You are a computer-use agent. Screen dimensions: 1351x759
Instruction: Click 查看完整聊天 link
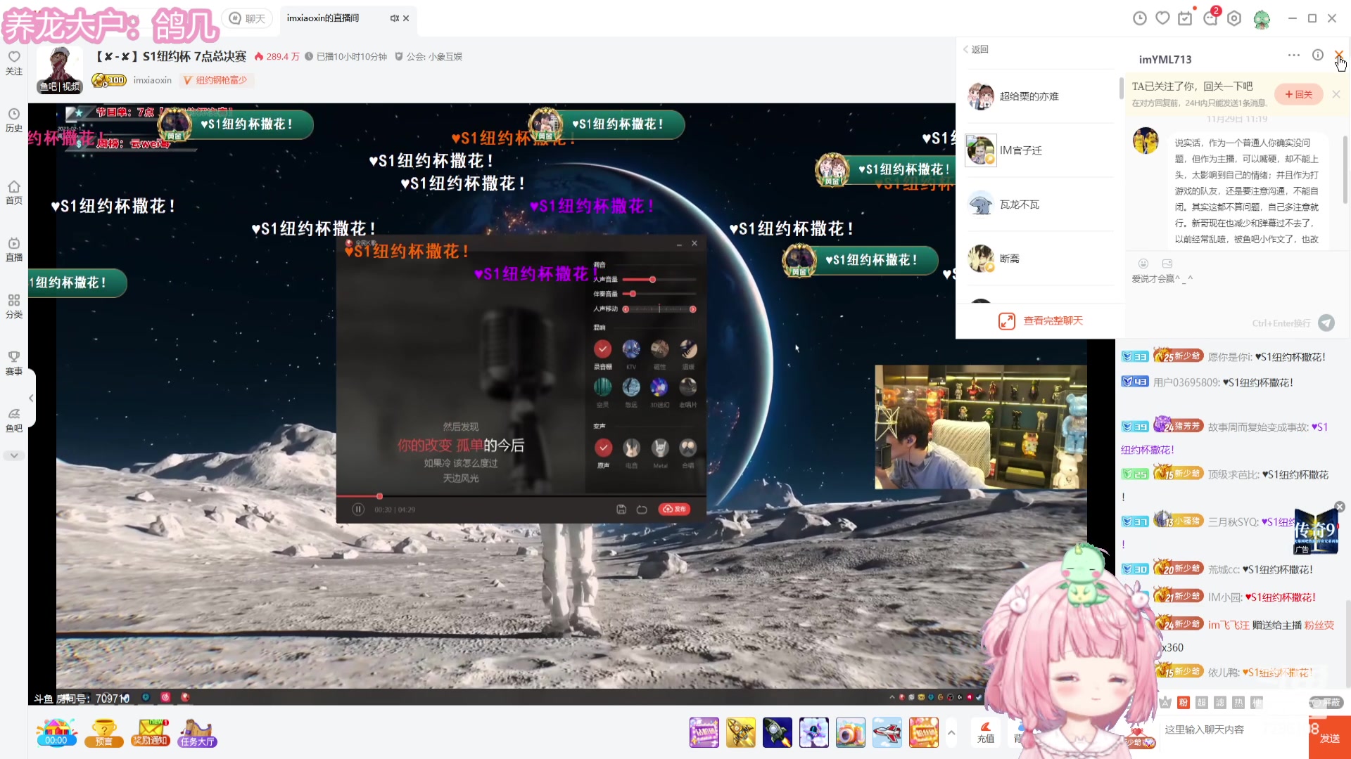[x=1052, y=320]
